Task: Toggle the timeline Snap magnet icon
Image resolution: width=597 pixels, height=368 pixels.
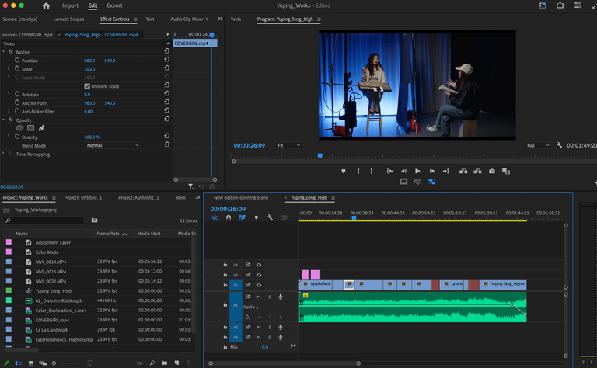Action: [229, 217]
